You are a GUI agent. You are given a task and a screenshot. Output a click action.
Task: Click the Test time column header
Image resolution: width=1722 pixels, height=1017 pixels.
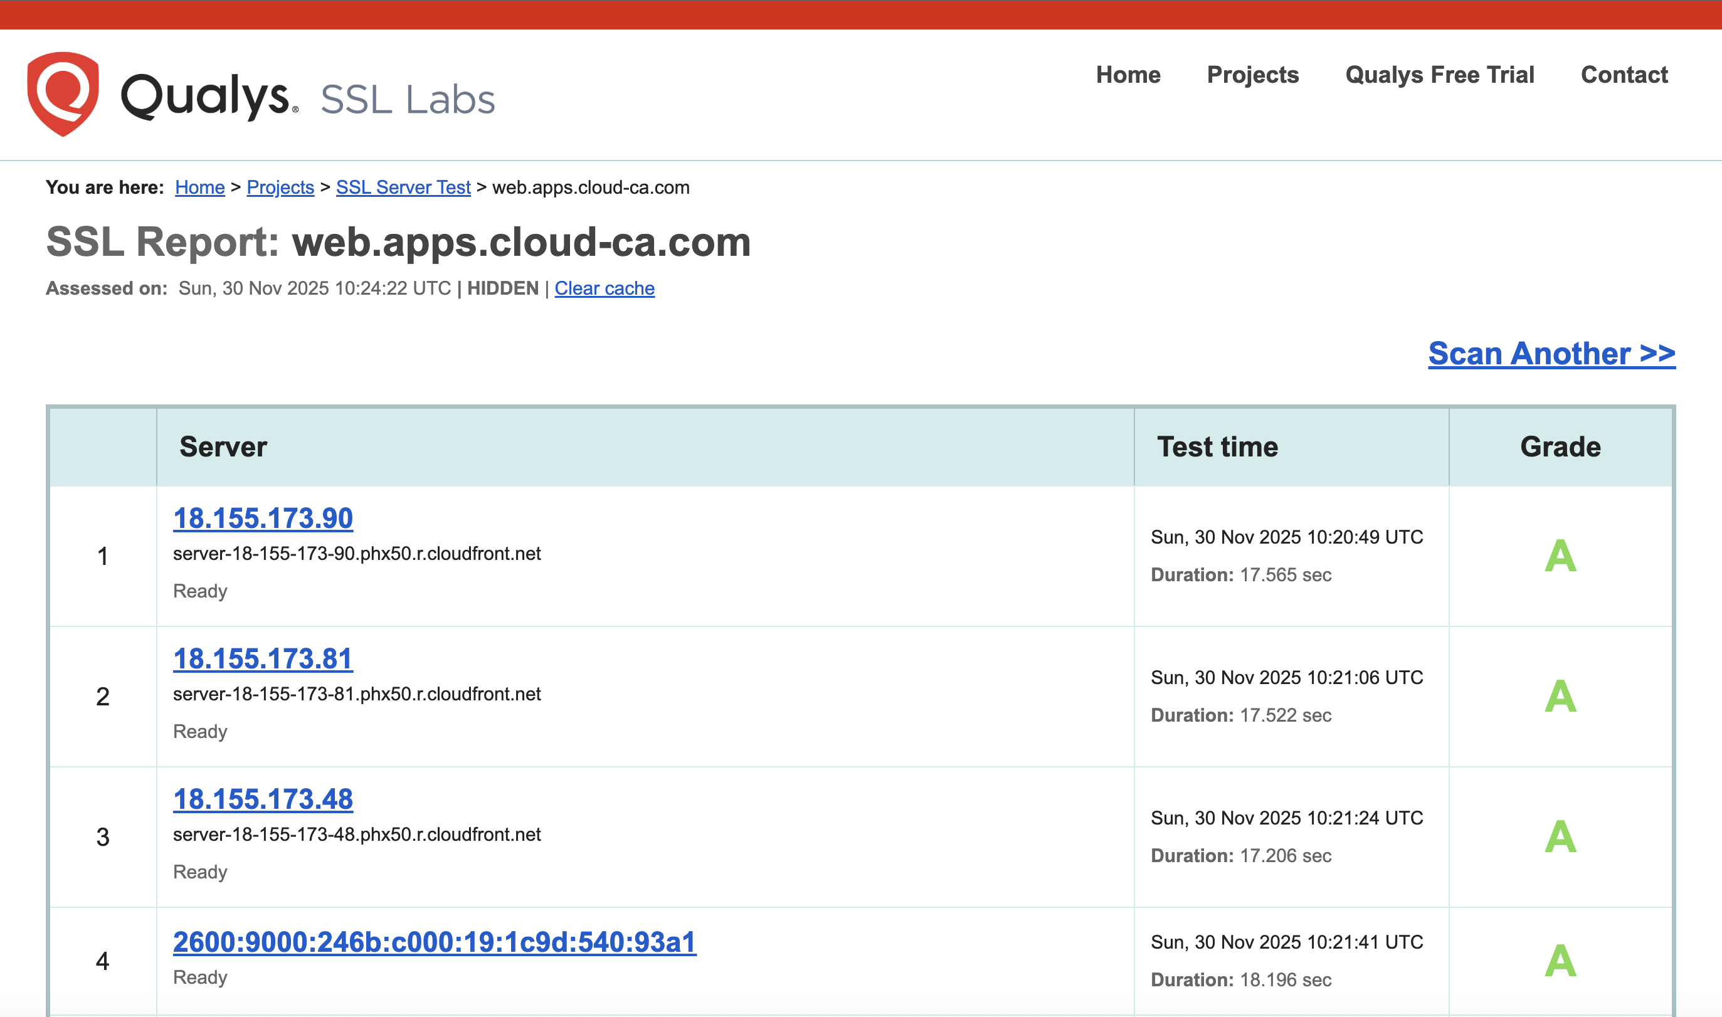pyautogui.click(x=1217, y=446)
